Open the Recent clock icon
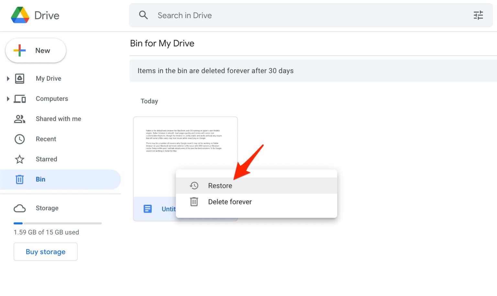 click(x=19, y=139)
